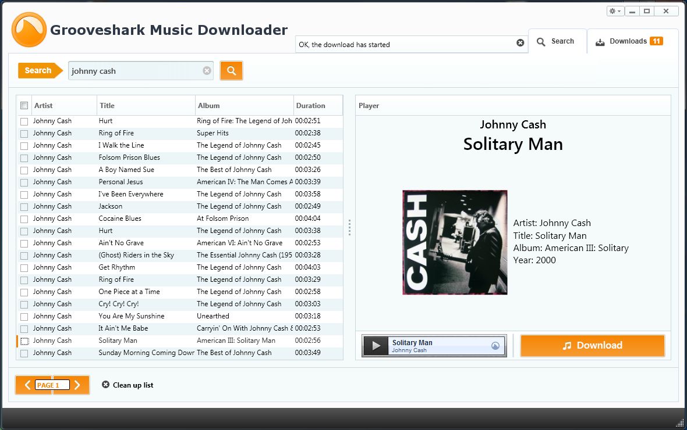
Task: Open the Downloads tab
Action: pyautogui.click(x=632, y=41)
